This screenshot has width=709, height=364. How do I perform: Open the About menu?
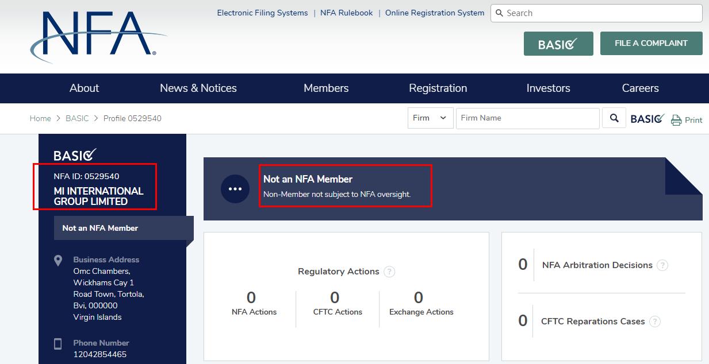[84, 88]
